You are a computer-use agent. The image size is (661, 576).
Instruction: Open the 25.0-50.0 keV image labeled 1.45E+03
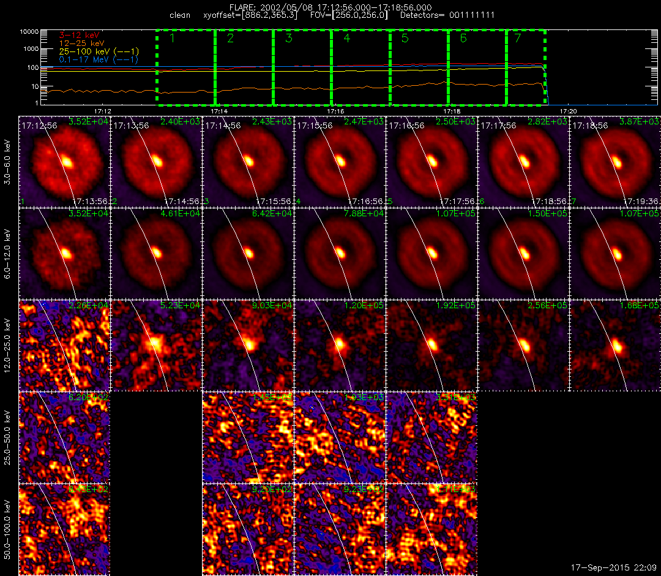pyautogui.click(x=248, y=438)
